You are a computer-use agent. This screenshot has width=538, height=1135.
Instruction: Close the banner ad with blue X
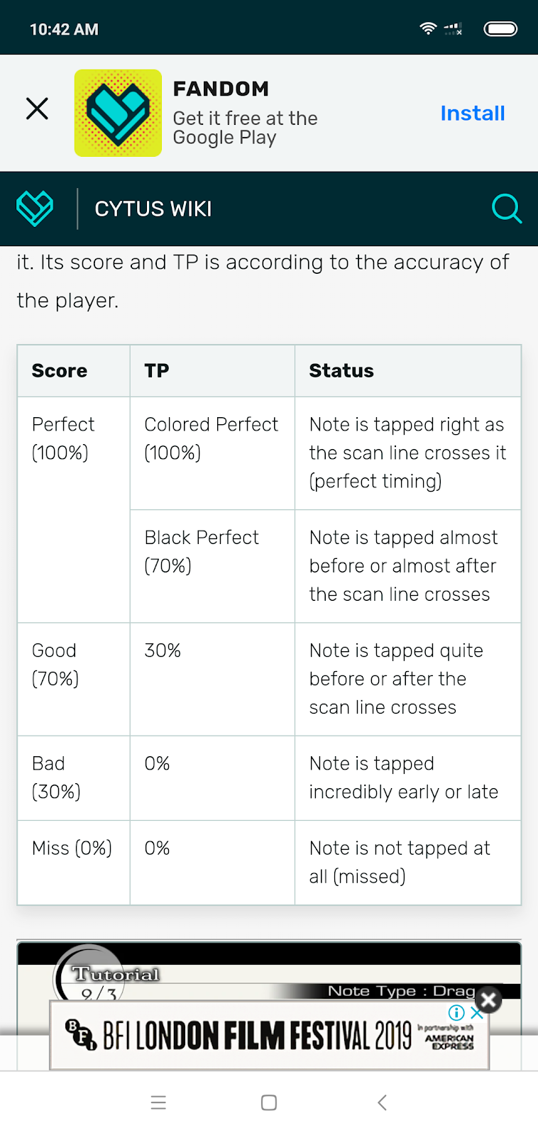[477, 1013]
